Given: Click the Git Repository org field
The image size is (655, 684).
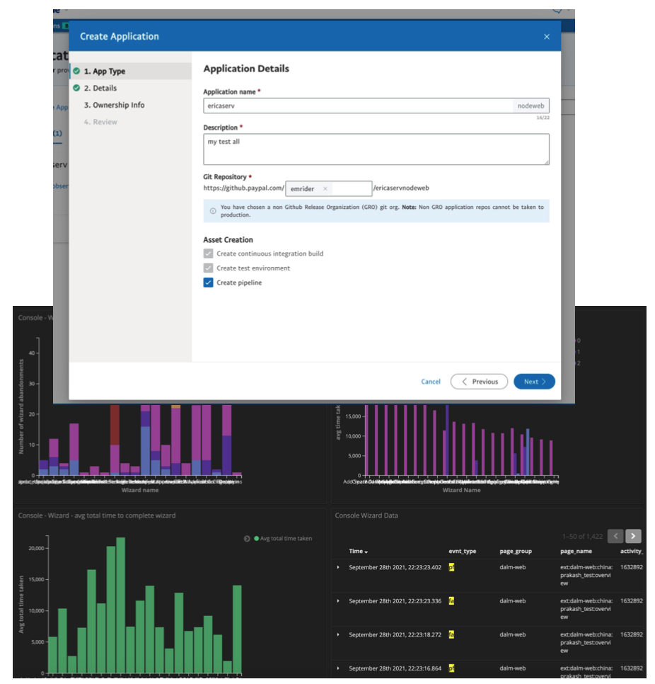Looking at the screenshot, I should 329,188.
